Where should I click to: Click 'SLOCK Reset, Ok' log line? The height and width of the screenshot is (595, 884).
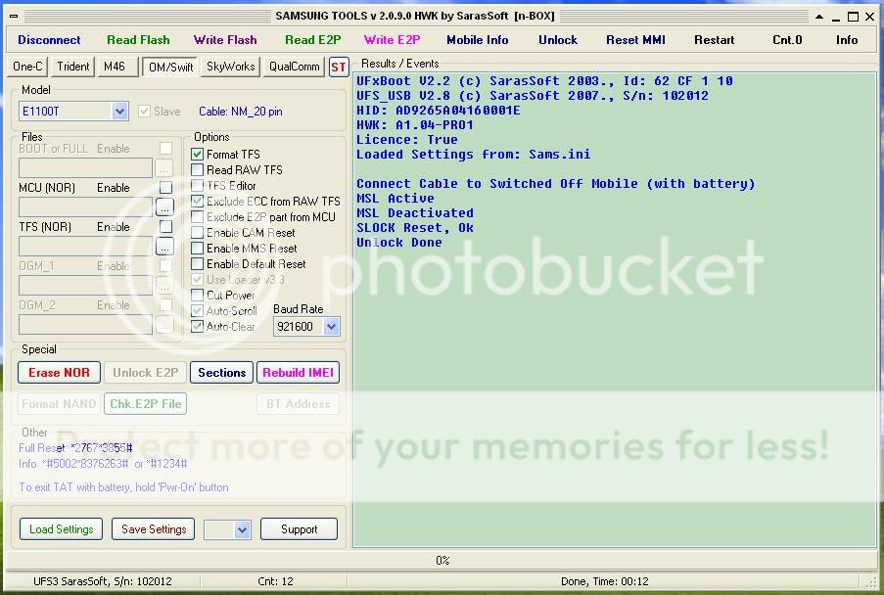coord(415,228)
